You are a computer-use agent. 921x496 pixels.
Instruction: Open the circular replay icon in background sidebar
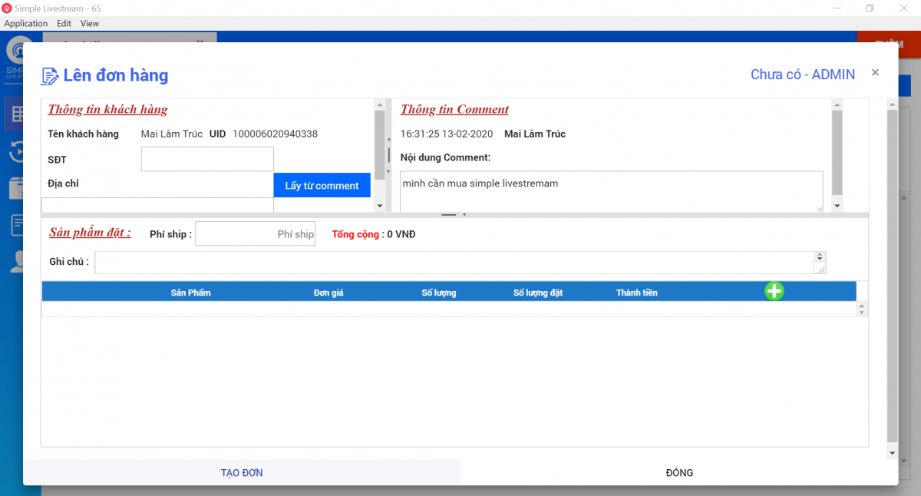click(x=15, y=150)
